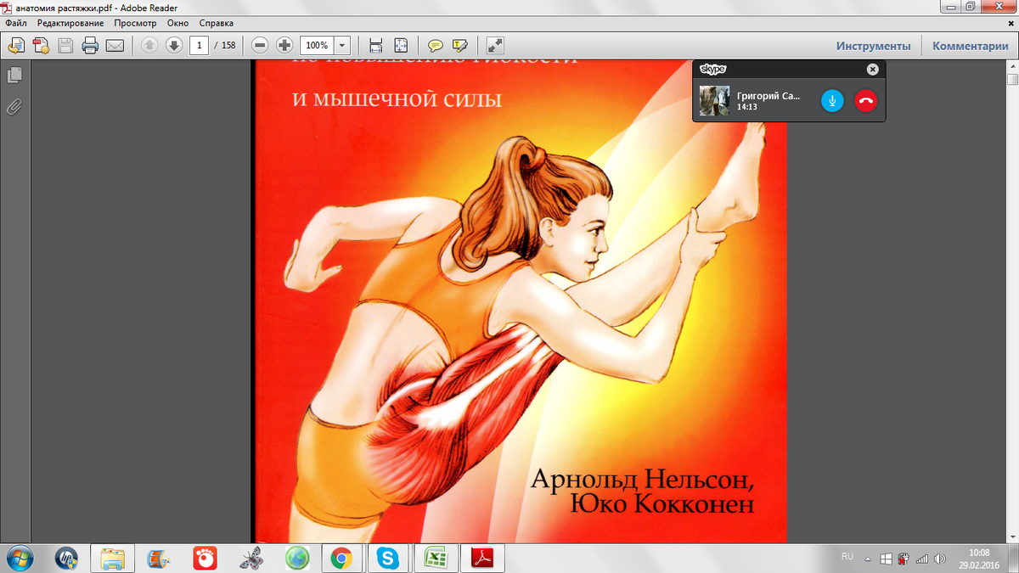Click the caller name Григорий Са...
1019x573 pixels.
(768, 96)
